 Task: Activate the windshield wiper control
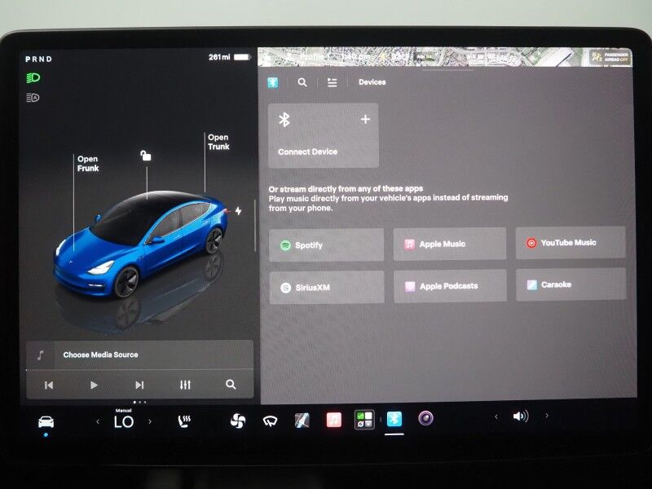(270, 421)
